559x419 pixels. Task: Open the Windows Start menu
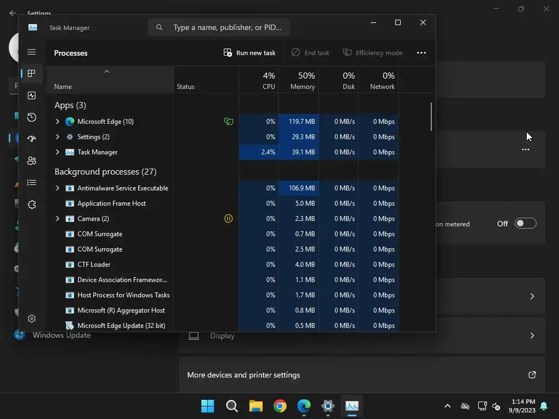(207, 406)
